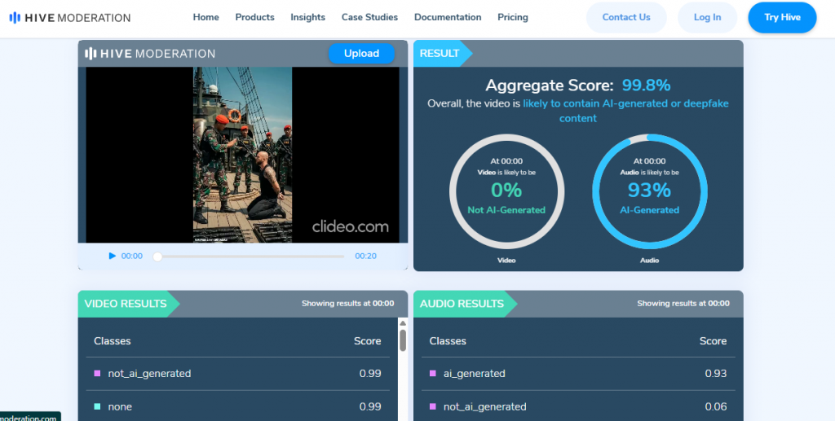
Task: Open the Documentation link
Action: point(448,17)
